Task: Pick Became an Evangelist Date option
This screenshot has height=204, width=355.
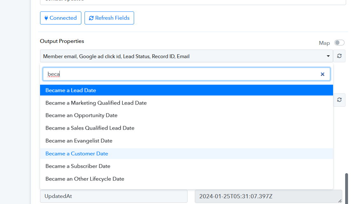Action: 186,141
